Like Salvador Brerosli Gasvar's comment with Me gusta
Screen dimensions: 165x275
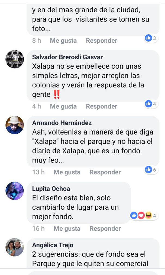(x=63, y=106)
